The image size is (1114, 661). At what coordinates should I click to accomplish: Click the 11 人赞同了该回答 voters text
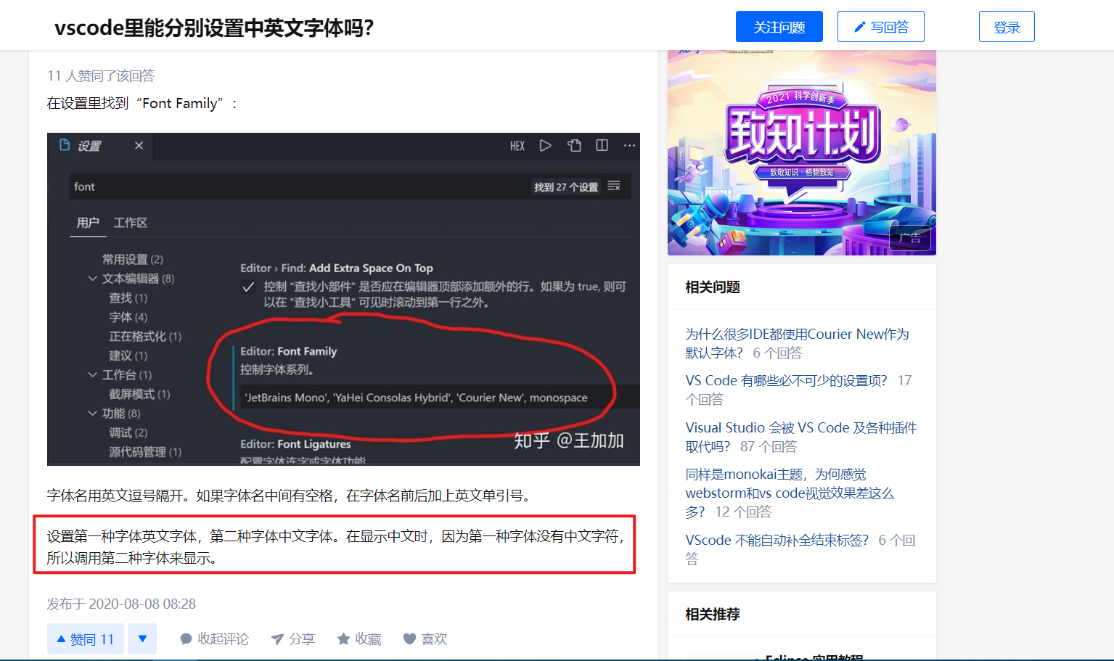pos(101,75)
